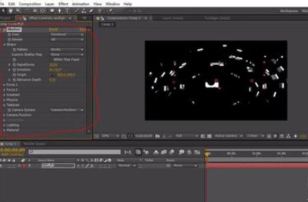Select the Clone Stamp tool

(x=84, y=11)
